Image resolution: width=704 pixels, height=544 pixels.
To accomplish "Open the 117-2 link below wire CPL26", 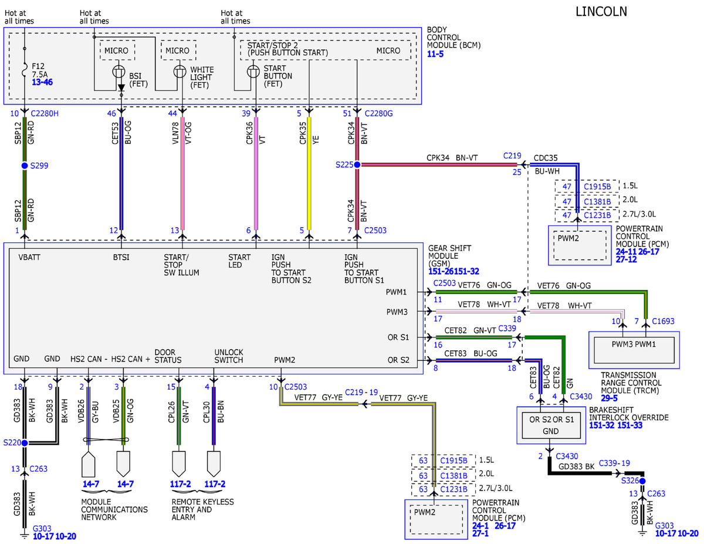I will tap(180, 485).
